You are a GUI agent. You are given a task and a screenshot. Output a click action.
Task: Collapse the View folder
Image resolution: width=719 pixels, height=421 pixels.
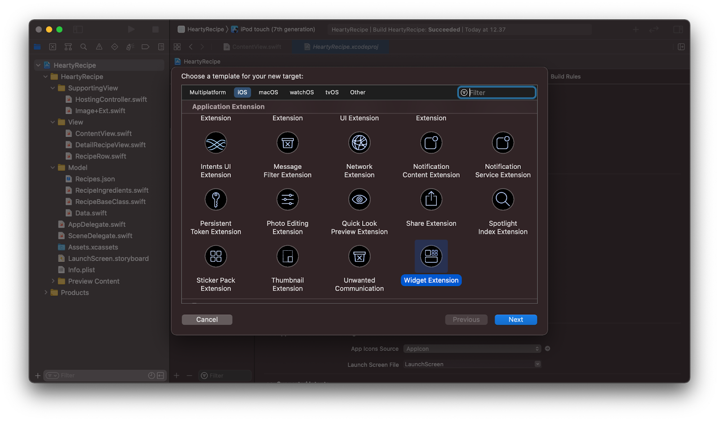coord(53,122)
